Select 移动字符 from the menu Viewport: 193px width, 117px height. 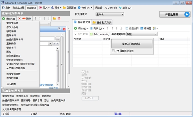[x=21, y=31]
